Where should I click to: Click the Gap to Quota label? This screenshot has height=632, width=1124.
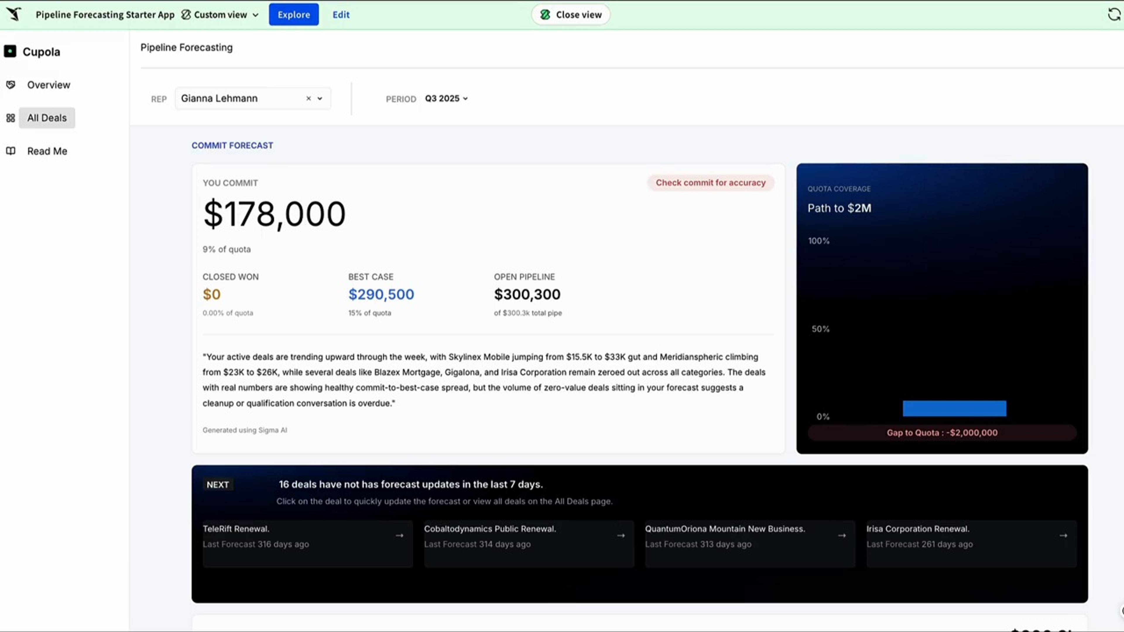(942, 433)
